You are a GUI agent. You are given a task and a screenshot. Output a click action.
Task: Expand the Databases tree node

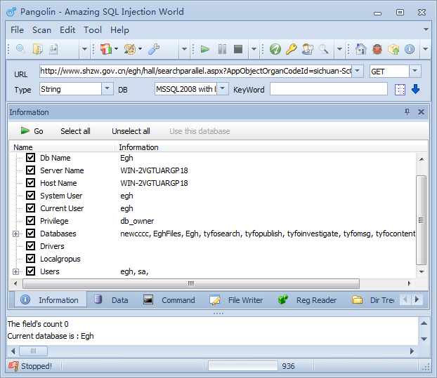(x=16, y=234)
